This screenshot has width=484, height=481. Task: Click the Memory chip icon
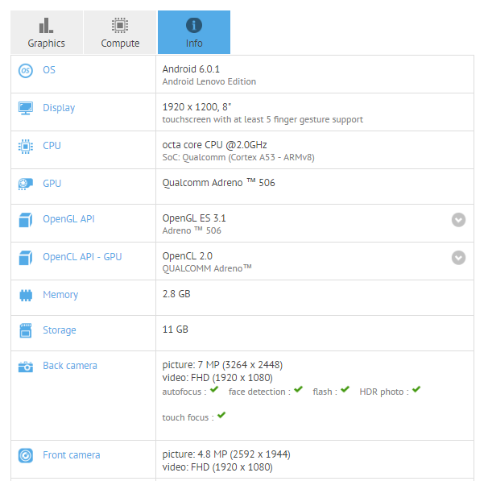coord(26,295)
